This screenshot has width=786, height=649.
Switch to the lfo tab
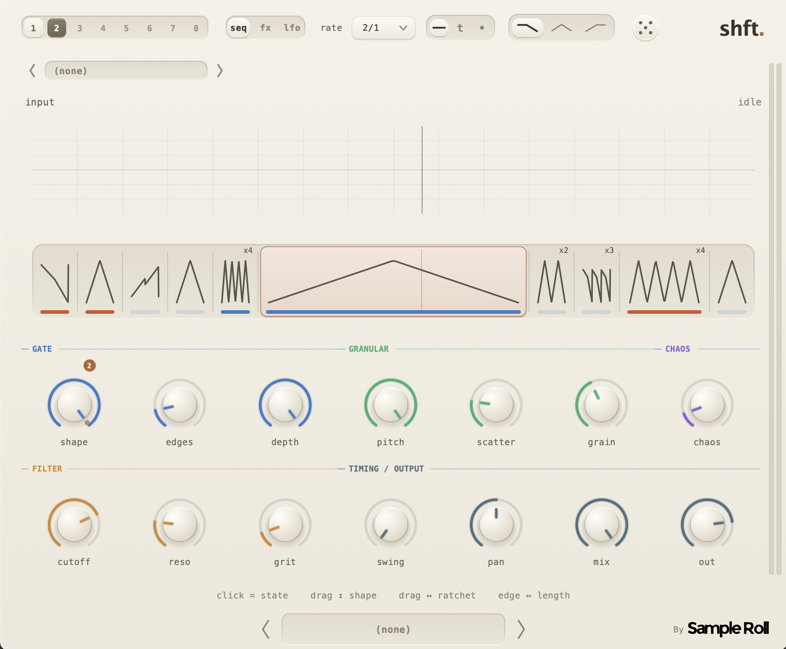tap(292, 28)
